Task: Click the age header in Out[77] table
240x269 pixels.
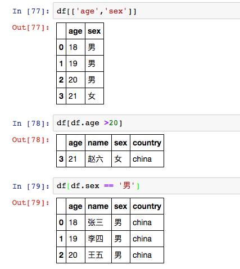Action: click(x=75, y=31)
